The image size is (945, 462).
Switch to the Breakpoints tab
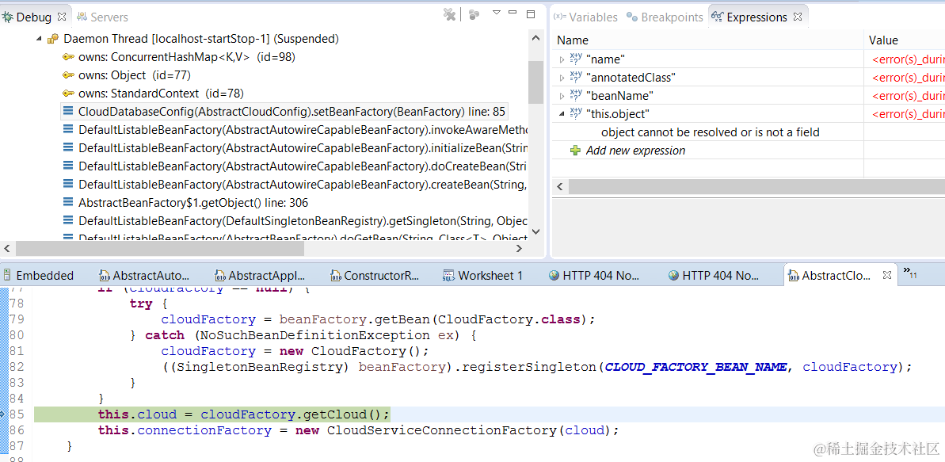coord(664,17)
